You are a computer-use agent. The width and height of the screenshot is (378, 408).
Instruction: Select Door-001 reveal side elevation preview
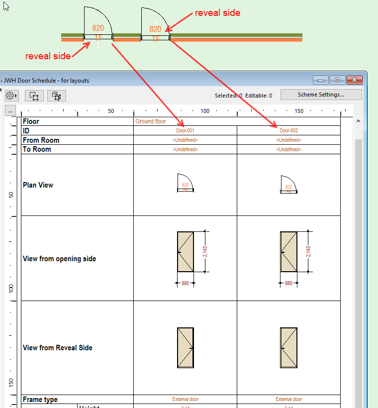click(x=185, y=348)
